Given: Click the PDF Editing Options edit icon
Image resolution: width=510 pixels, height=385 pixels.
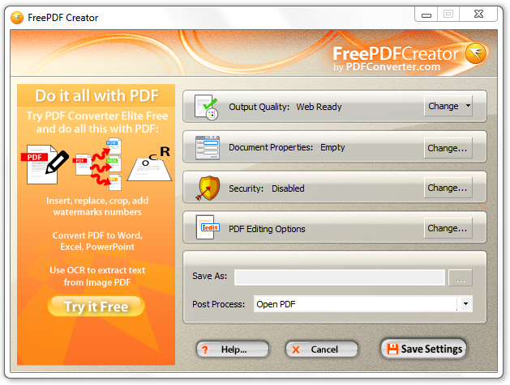Looking at the screenshot, I should [208, 228].
